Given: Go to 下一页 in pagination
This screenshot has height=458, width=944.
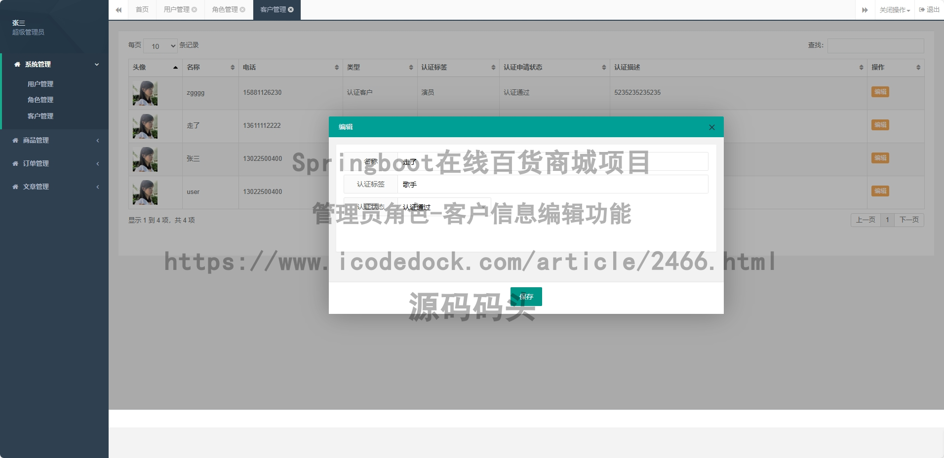Looking at the screenshot, I should pyautogui.click(x=909, y=220).
